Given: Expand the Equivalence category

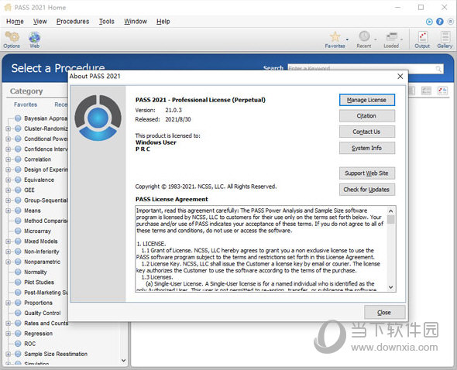Looking at the screenshot, I should pyautogui.click(x=9, y=180).
